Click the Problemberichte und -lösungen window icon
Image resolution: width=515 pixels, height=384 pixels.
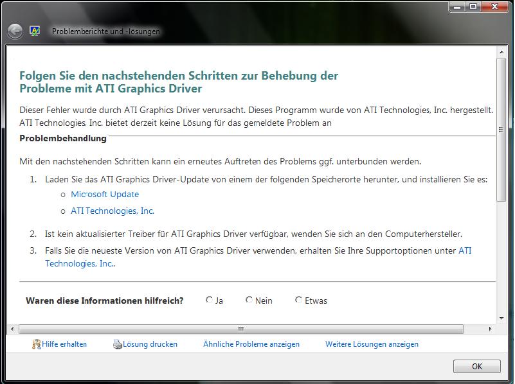click(35, 31)
